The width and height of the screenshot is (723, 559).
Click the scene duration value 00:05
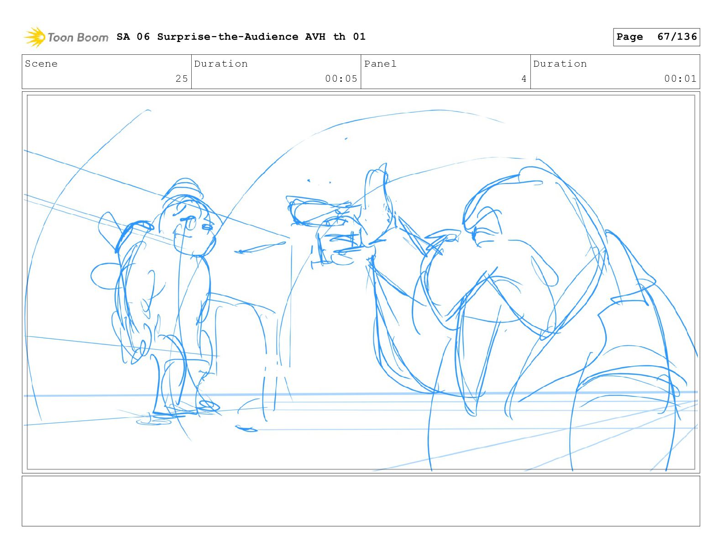point(341,79)
